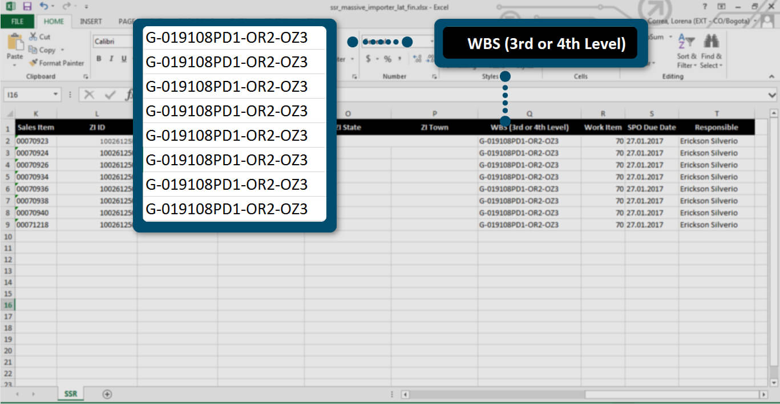Open the FILE menu tab

point(17,22)
